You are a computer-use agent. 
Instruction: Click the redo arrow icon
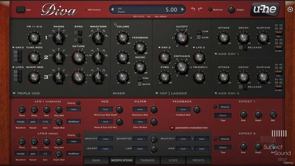(200, 9)
